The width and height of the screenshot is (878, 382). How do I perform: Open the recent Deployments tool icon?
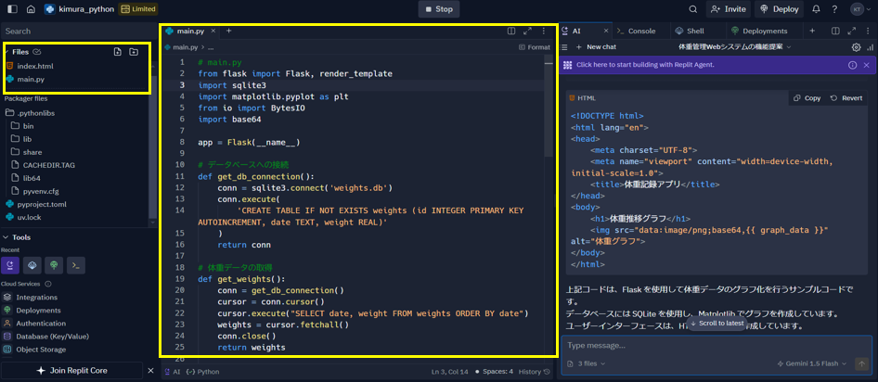(x=54, y=266)
